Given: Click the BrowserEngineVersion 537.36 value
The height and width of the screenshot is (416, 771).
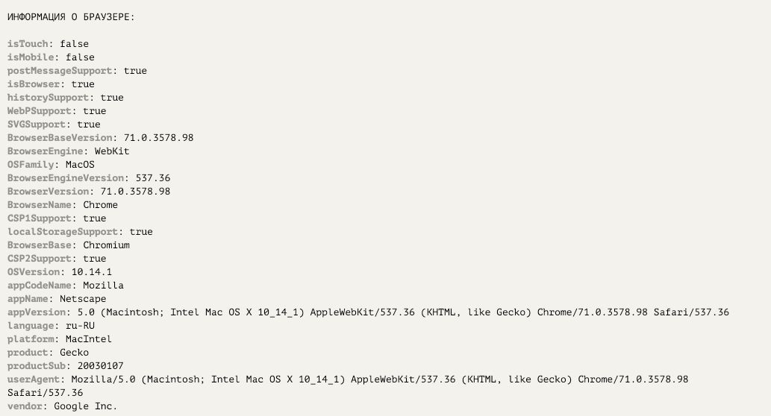Looking at the screenshot, I should [x=153, y=178].
